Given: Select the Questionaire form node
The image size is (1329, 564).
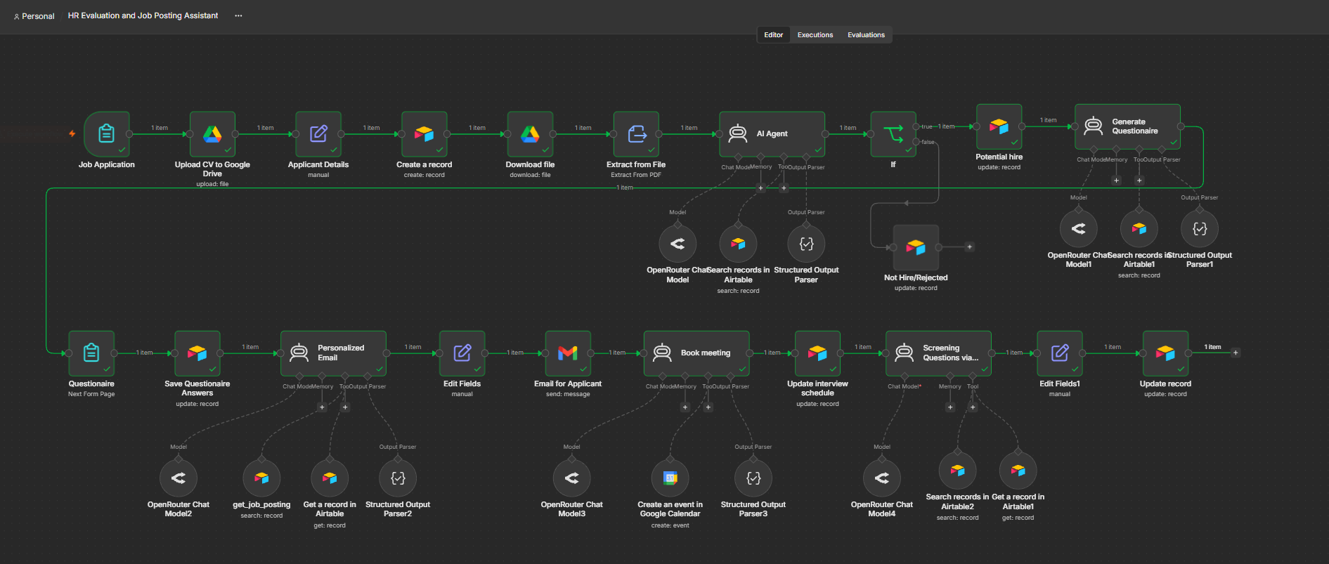Looking at the screenshot, I should (91, 353).
